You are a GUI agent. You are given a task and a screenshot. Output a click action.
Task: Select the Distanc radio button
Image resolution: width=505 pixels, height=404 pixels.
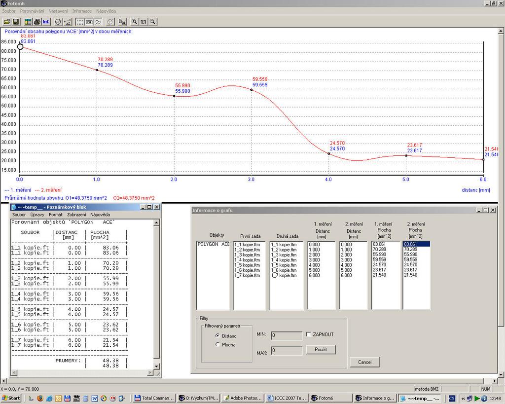coord(217,336)
